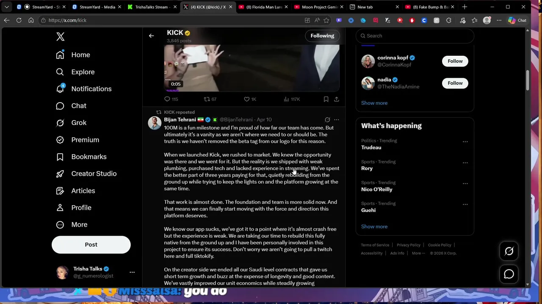Reload the page in the browser

[x=19, y=20]
